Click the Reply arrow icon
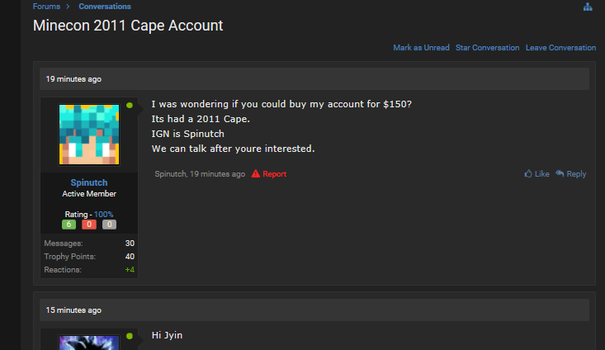Screen dimensions: 605x350 pyautogui.click(x=560, y=174)
